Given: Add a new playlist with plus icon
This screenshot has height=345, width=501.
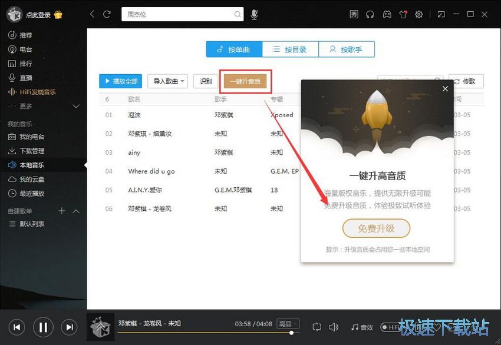Looking at the screenshot, I should click(x=62, y=211).
